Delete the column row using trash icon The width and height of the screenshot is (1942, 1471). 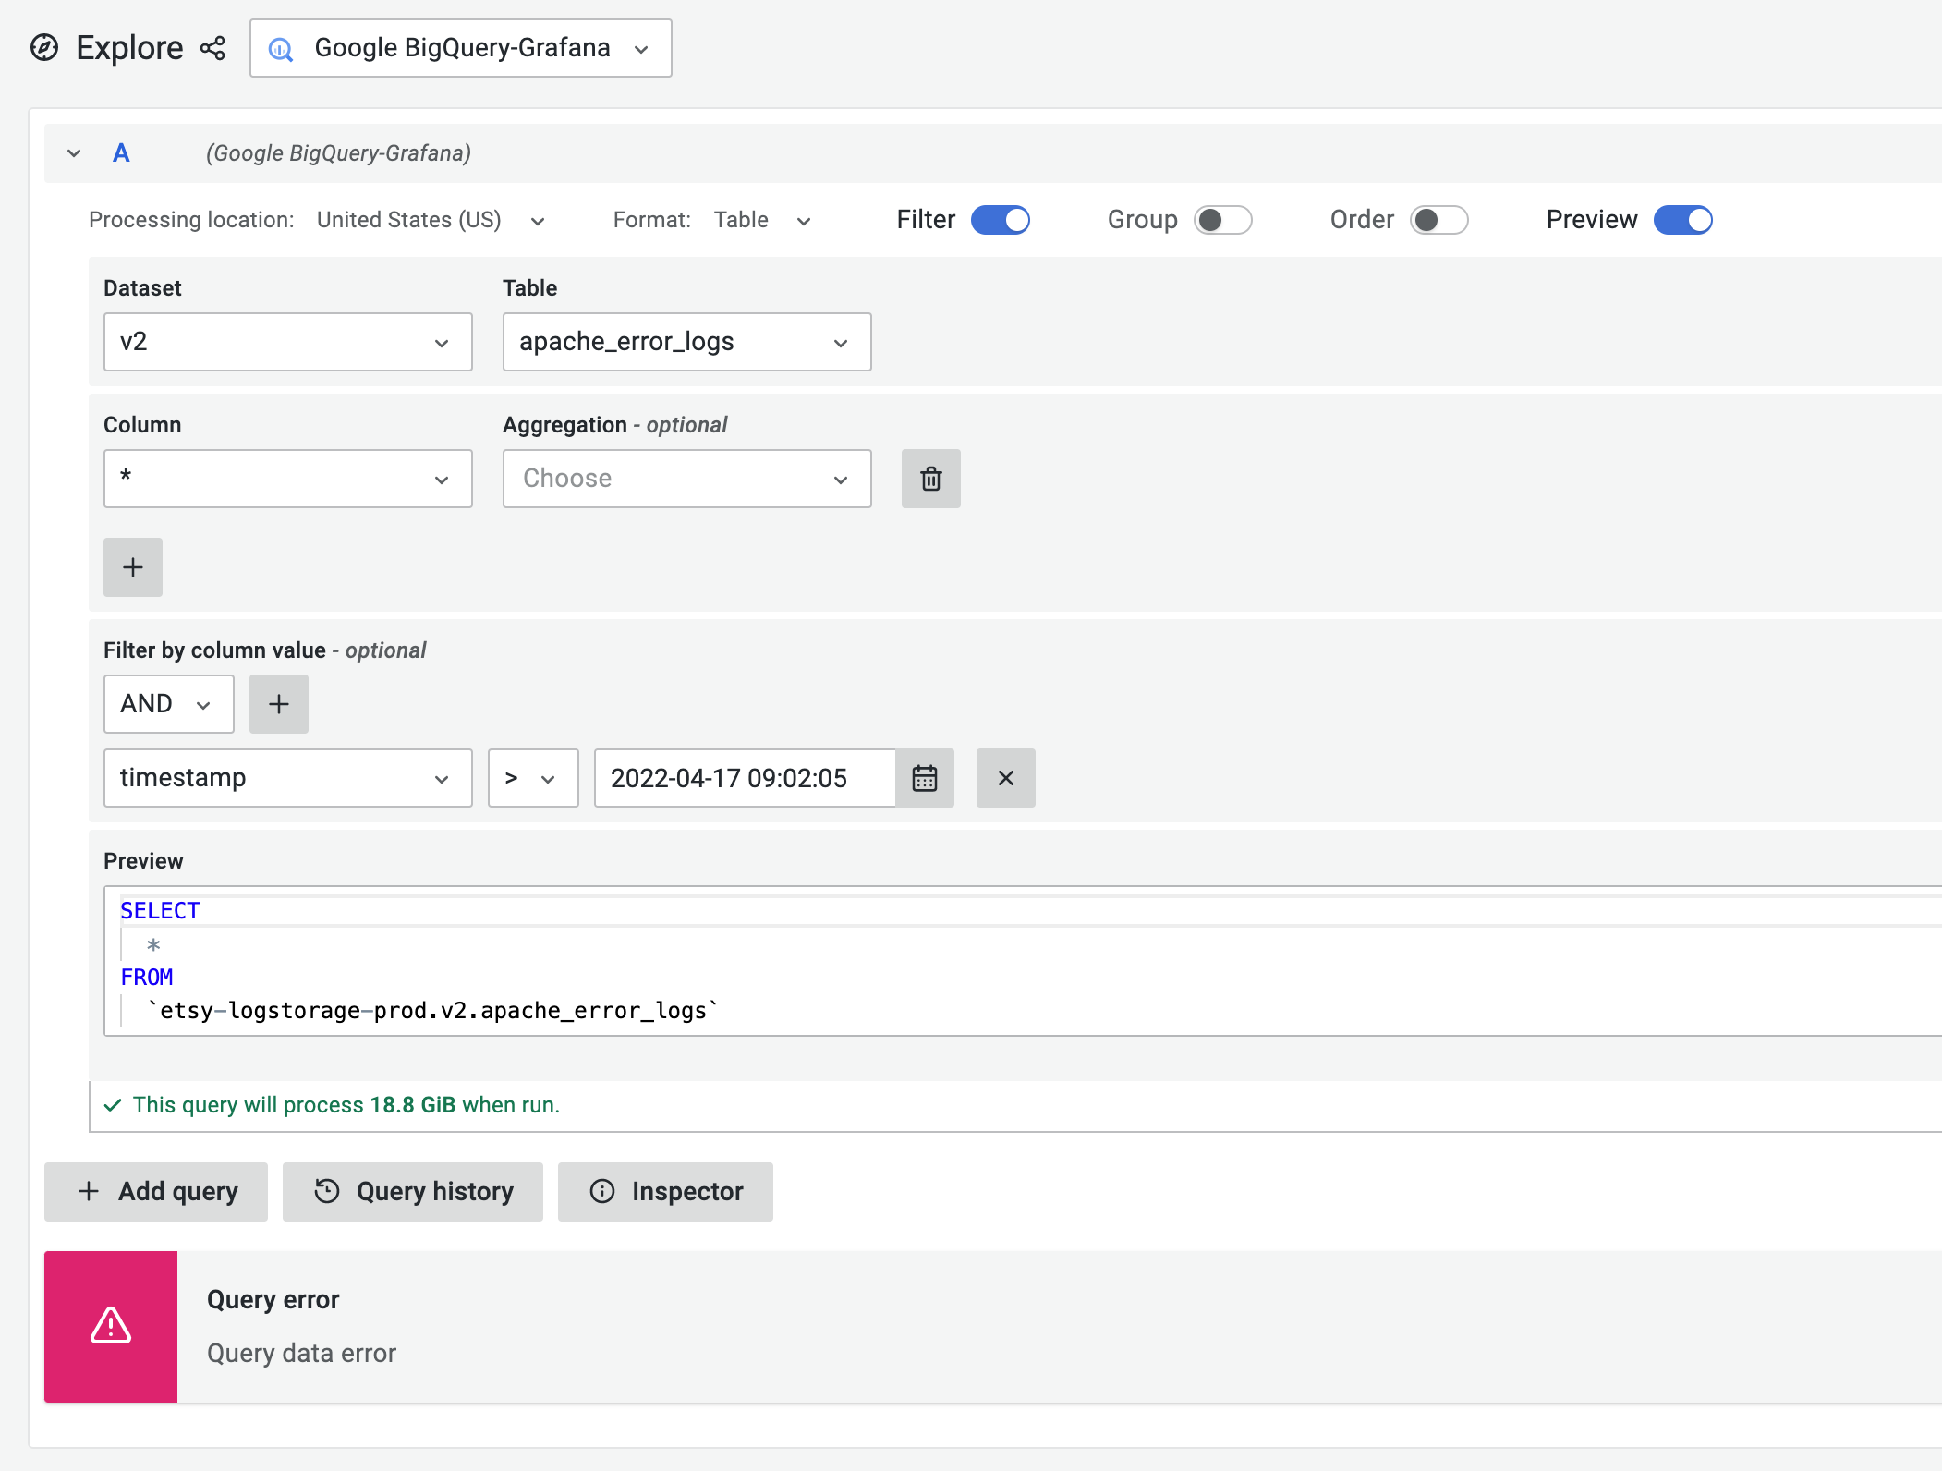[x=930, y=478]
